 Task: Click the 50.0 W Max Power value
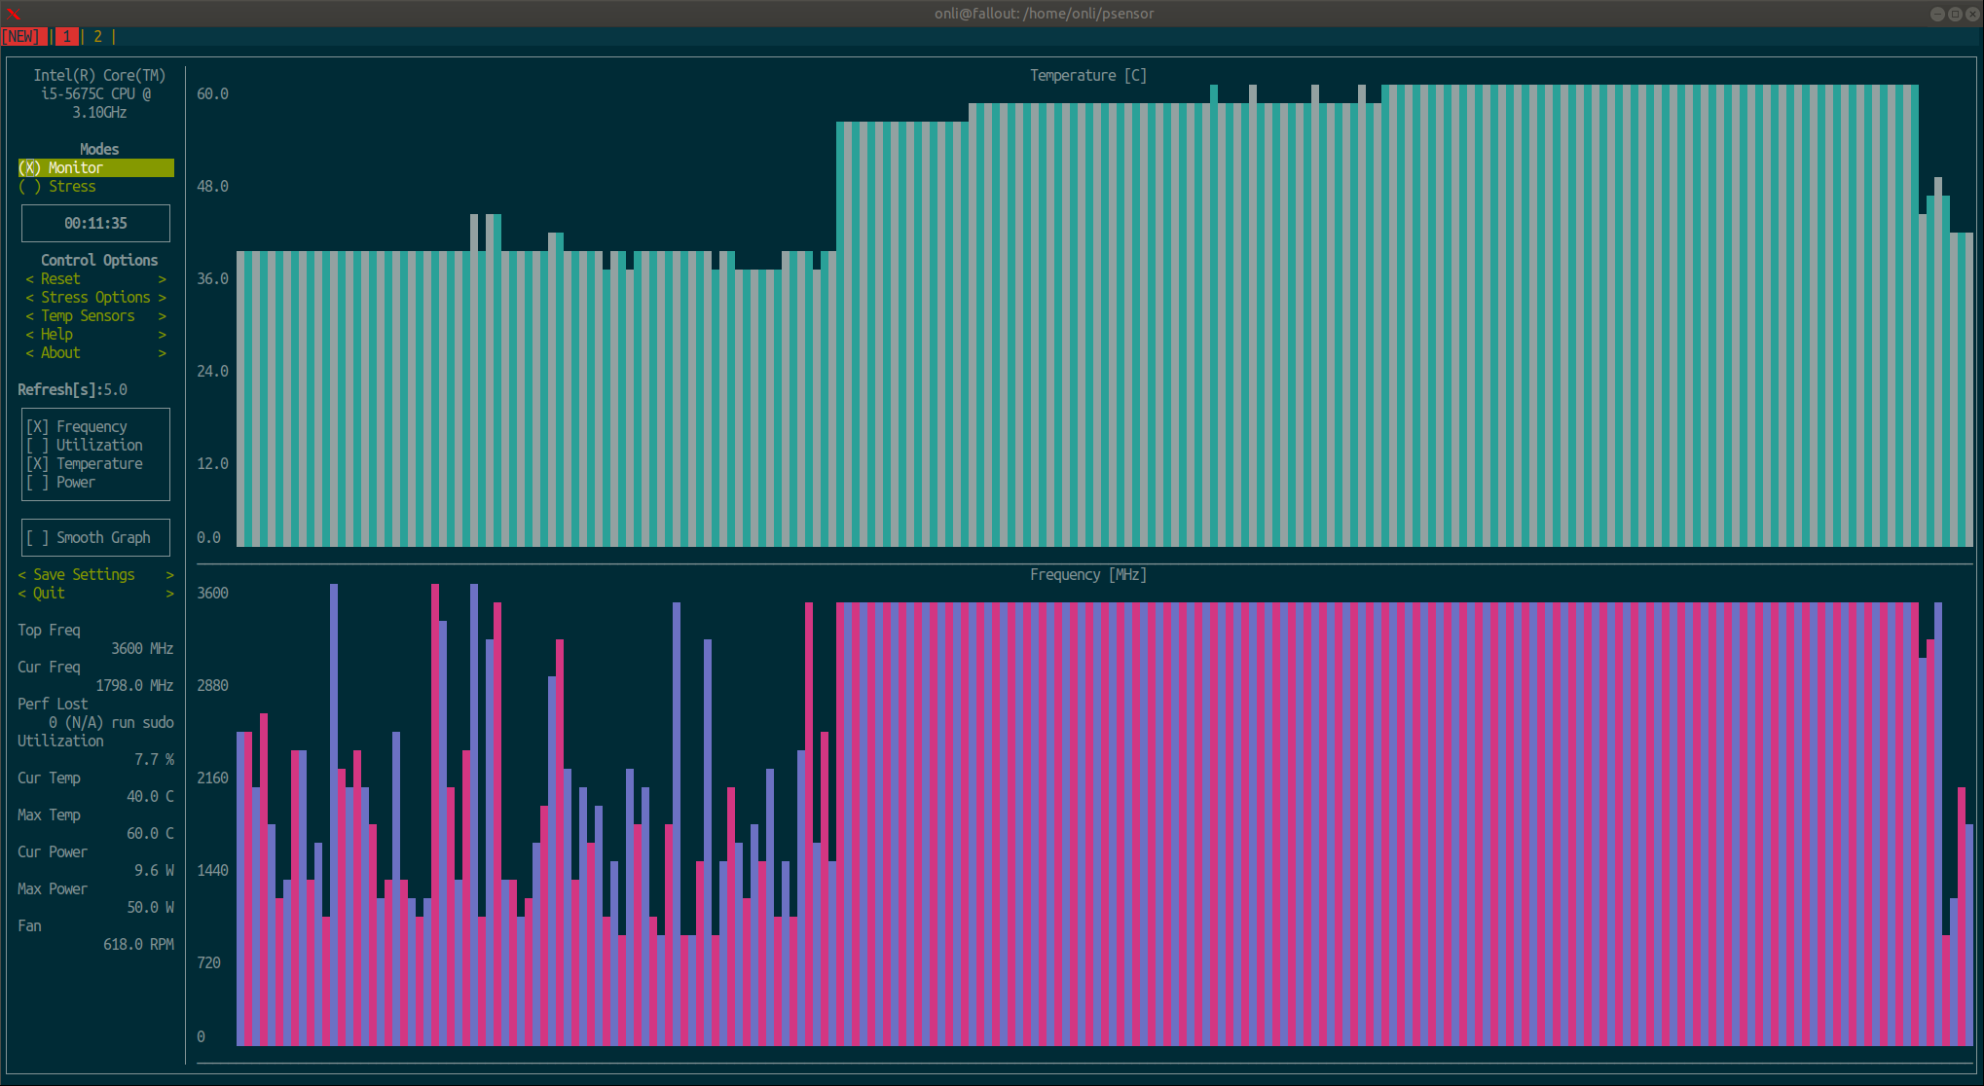click(x=150, y=907)
